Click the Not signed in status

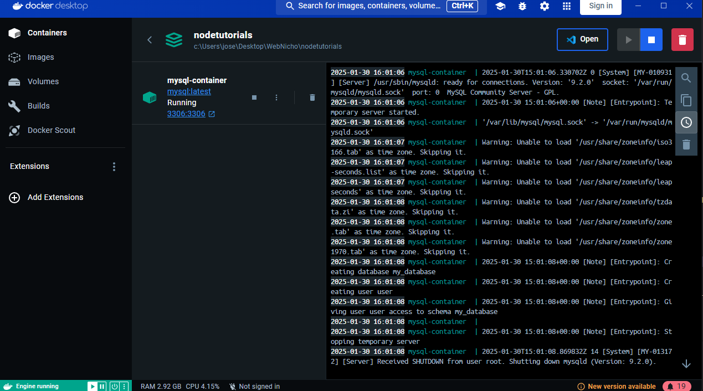(x=254, y=386)
